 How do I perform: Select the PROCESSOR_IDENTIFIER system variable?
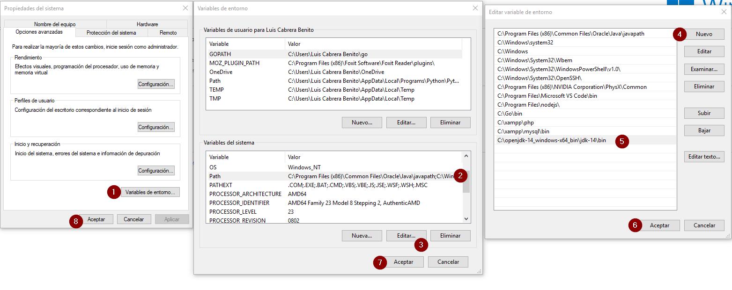334,203
